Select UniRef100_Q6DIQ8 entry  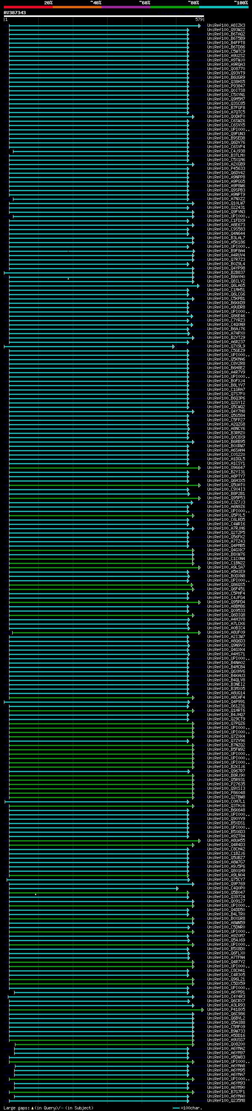coord(226,616)
